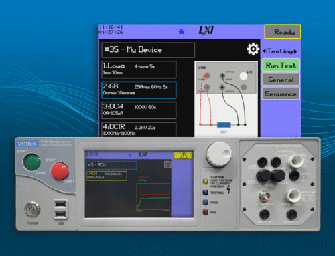This screenshot has height=256, width=335.
Task: Click the POWER key switch
Action: point(32,209)
